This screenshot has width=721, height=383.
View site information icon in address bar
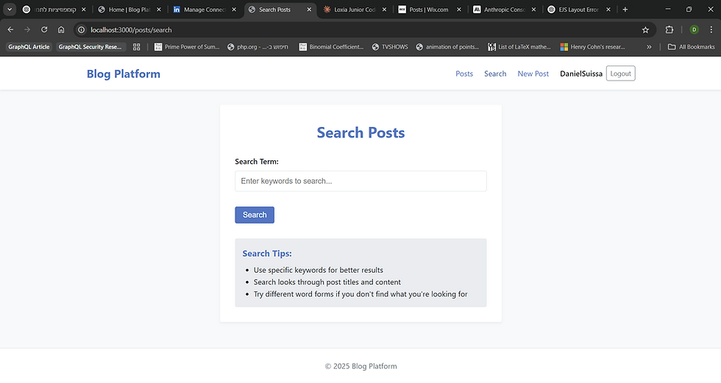click(x=82, y=30)
